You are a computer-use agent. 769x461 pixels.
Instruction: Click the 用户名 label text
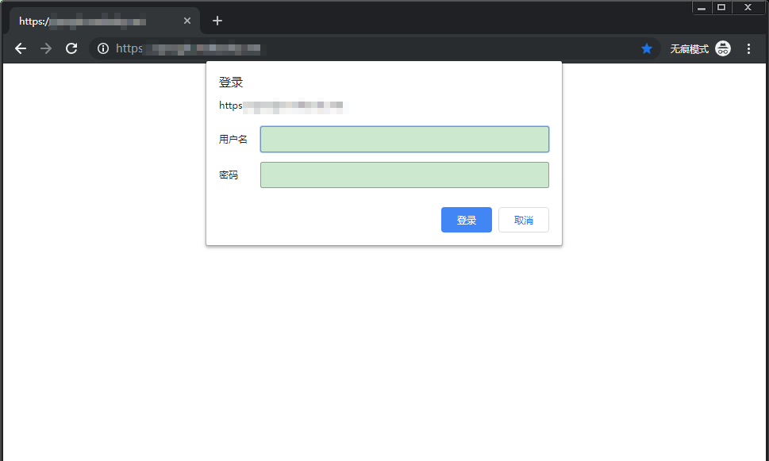(x=233, y=140)
